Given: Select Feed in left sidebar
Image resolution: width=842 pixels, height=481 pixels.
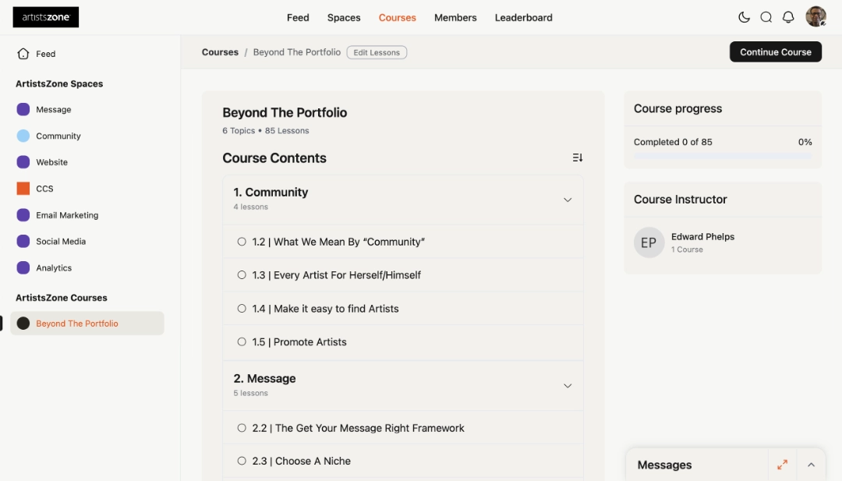Looking at the screenshot, I should pyautogui.click(x=46, y=54).
